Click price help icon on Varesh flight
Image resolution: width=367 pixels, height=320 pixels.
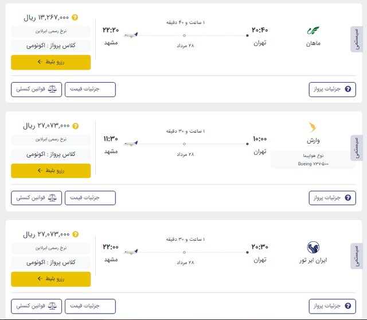[x=76, y=126]
